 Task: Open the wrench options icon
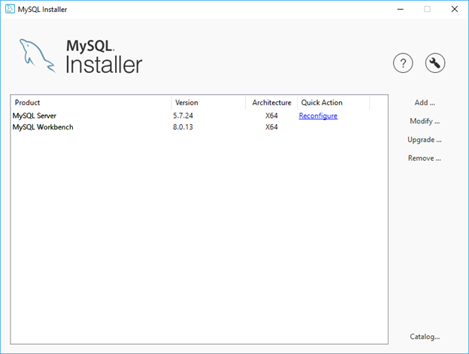[435, 63]
